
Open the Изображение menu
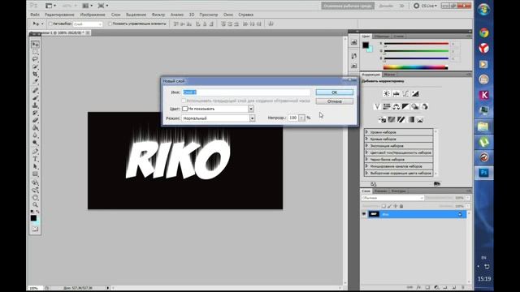click(93, 15)
